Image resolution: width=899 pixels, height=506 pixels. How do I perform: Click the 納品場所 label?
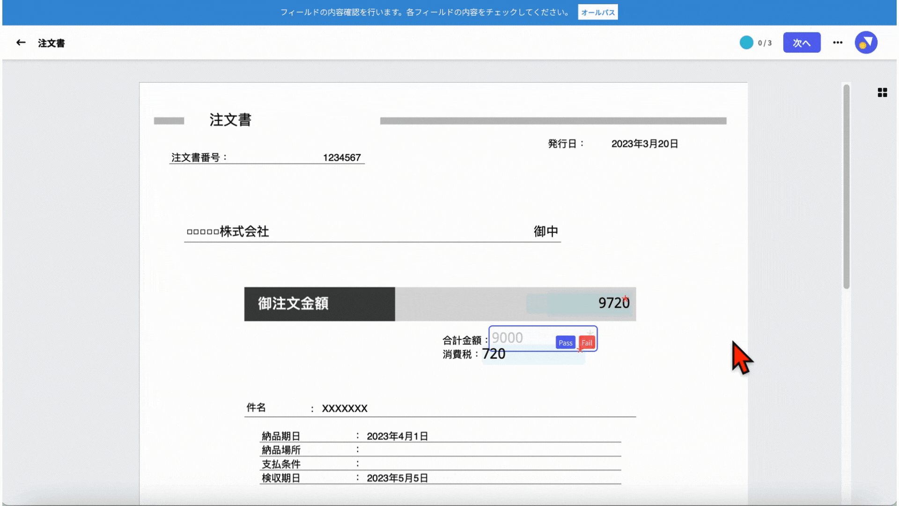click(281, 450)
